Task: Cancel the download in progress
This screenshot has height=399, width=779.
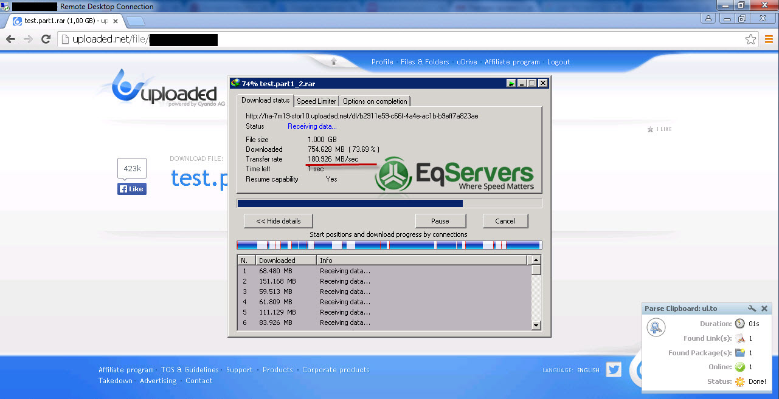Action: (x=505, y=221)
